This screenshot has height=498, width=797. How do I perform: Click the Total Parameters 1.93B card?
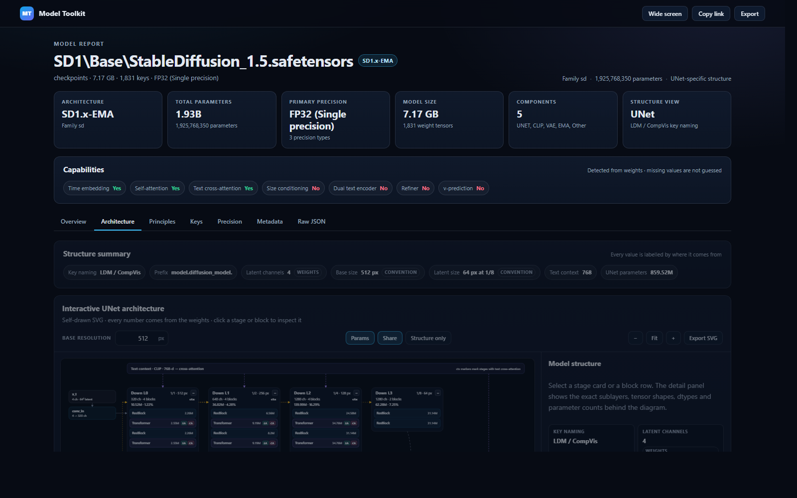click(x=222, y=120)
